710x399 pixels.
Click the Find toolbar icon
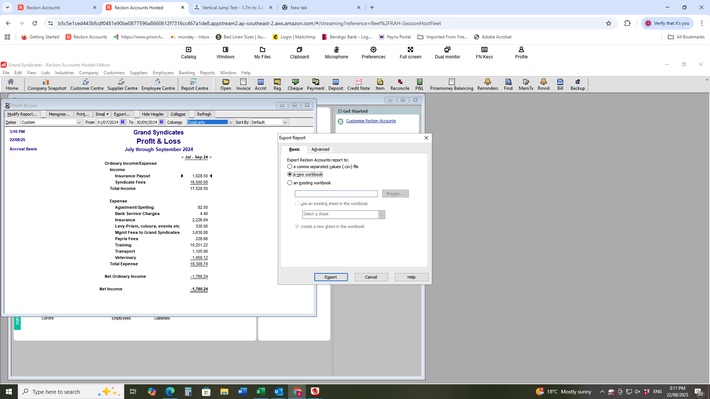coord(508,84)
